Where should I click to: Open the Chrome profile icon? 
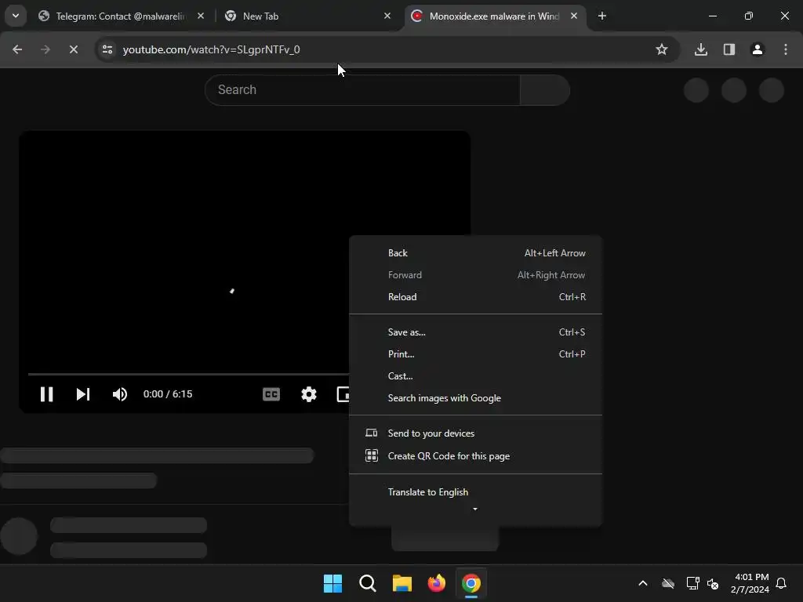tap(758, 49)
